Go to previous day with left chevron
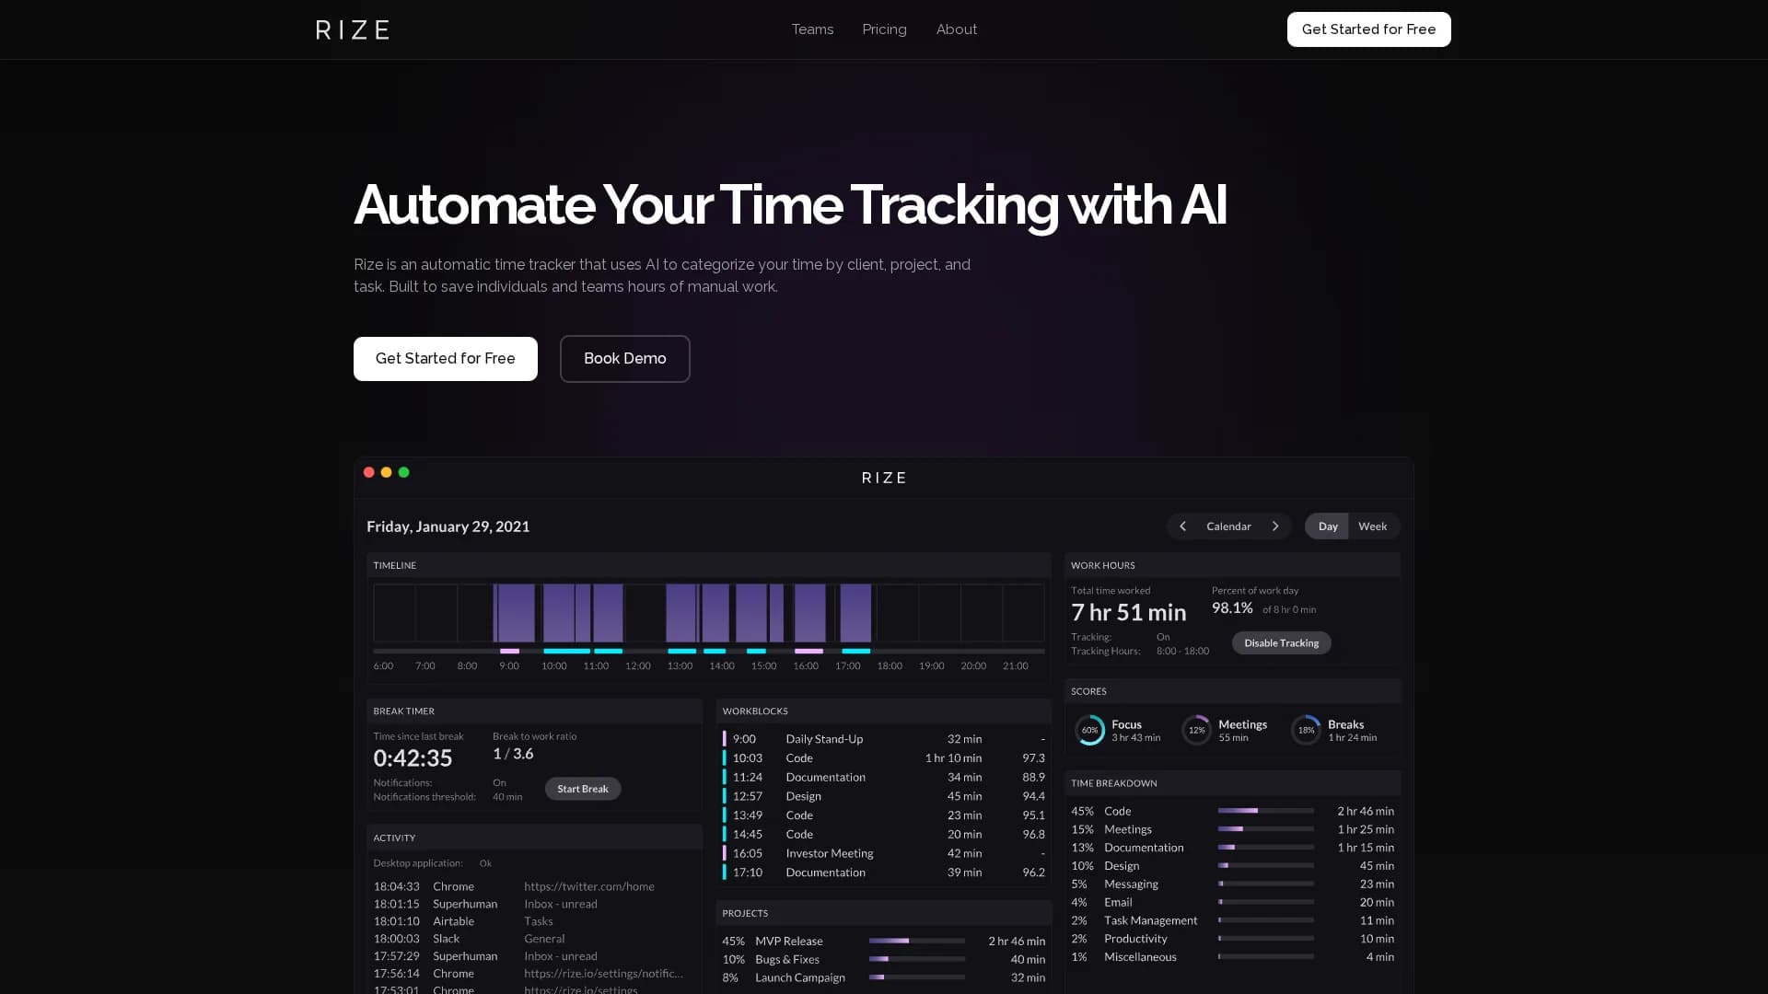The image size is (1768, 994). (1182, 526)
